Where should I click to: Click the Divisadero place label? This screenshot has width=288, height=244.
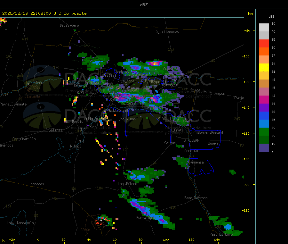coord(69,25)
